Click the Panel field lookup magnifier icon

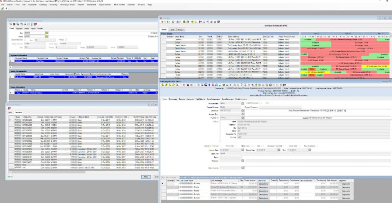tap(46, 36)
